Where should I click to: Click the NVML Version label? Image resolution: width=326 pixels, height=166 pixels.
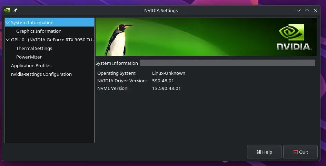113,88
